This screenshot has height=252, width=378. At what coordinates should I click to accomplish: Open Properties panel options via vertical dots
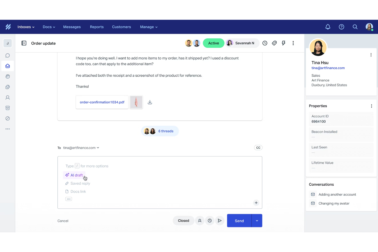coord(372,106)
